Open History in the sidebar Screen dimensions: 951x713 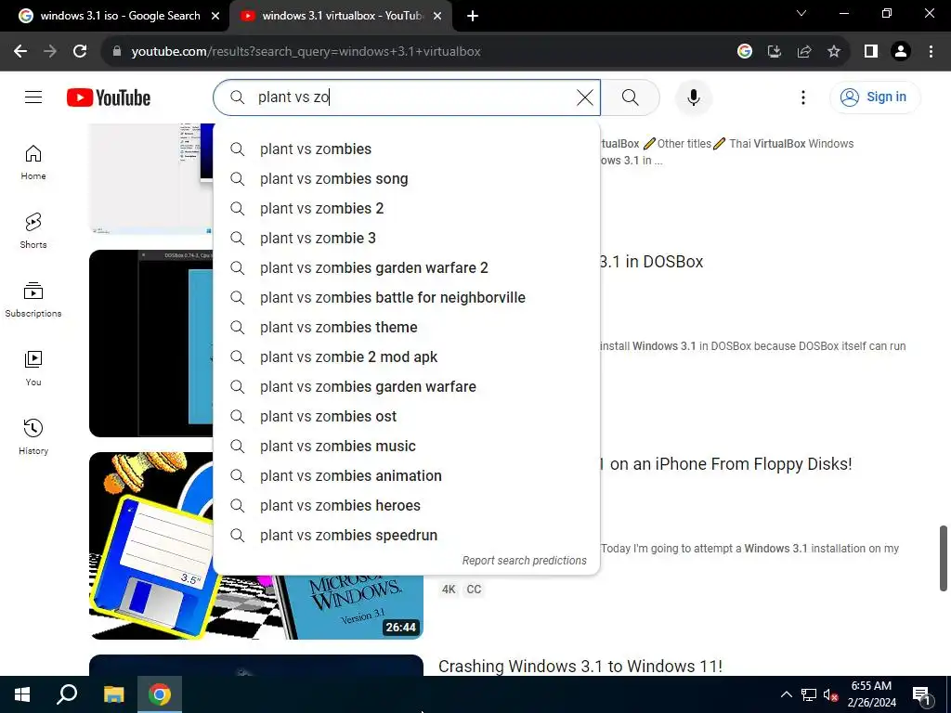click(33, 436)
